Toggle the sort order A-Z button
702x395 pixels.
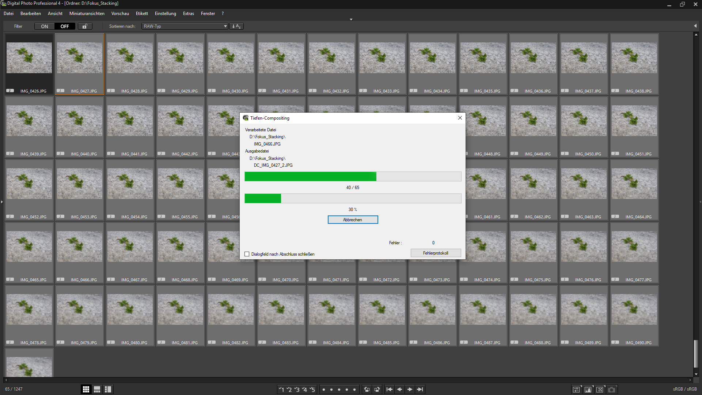point(236,26)
